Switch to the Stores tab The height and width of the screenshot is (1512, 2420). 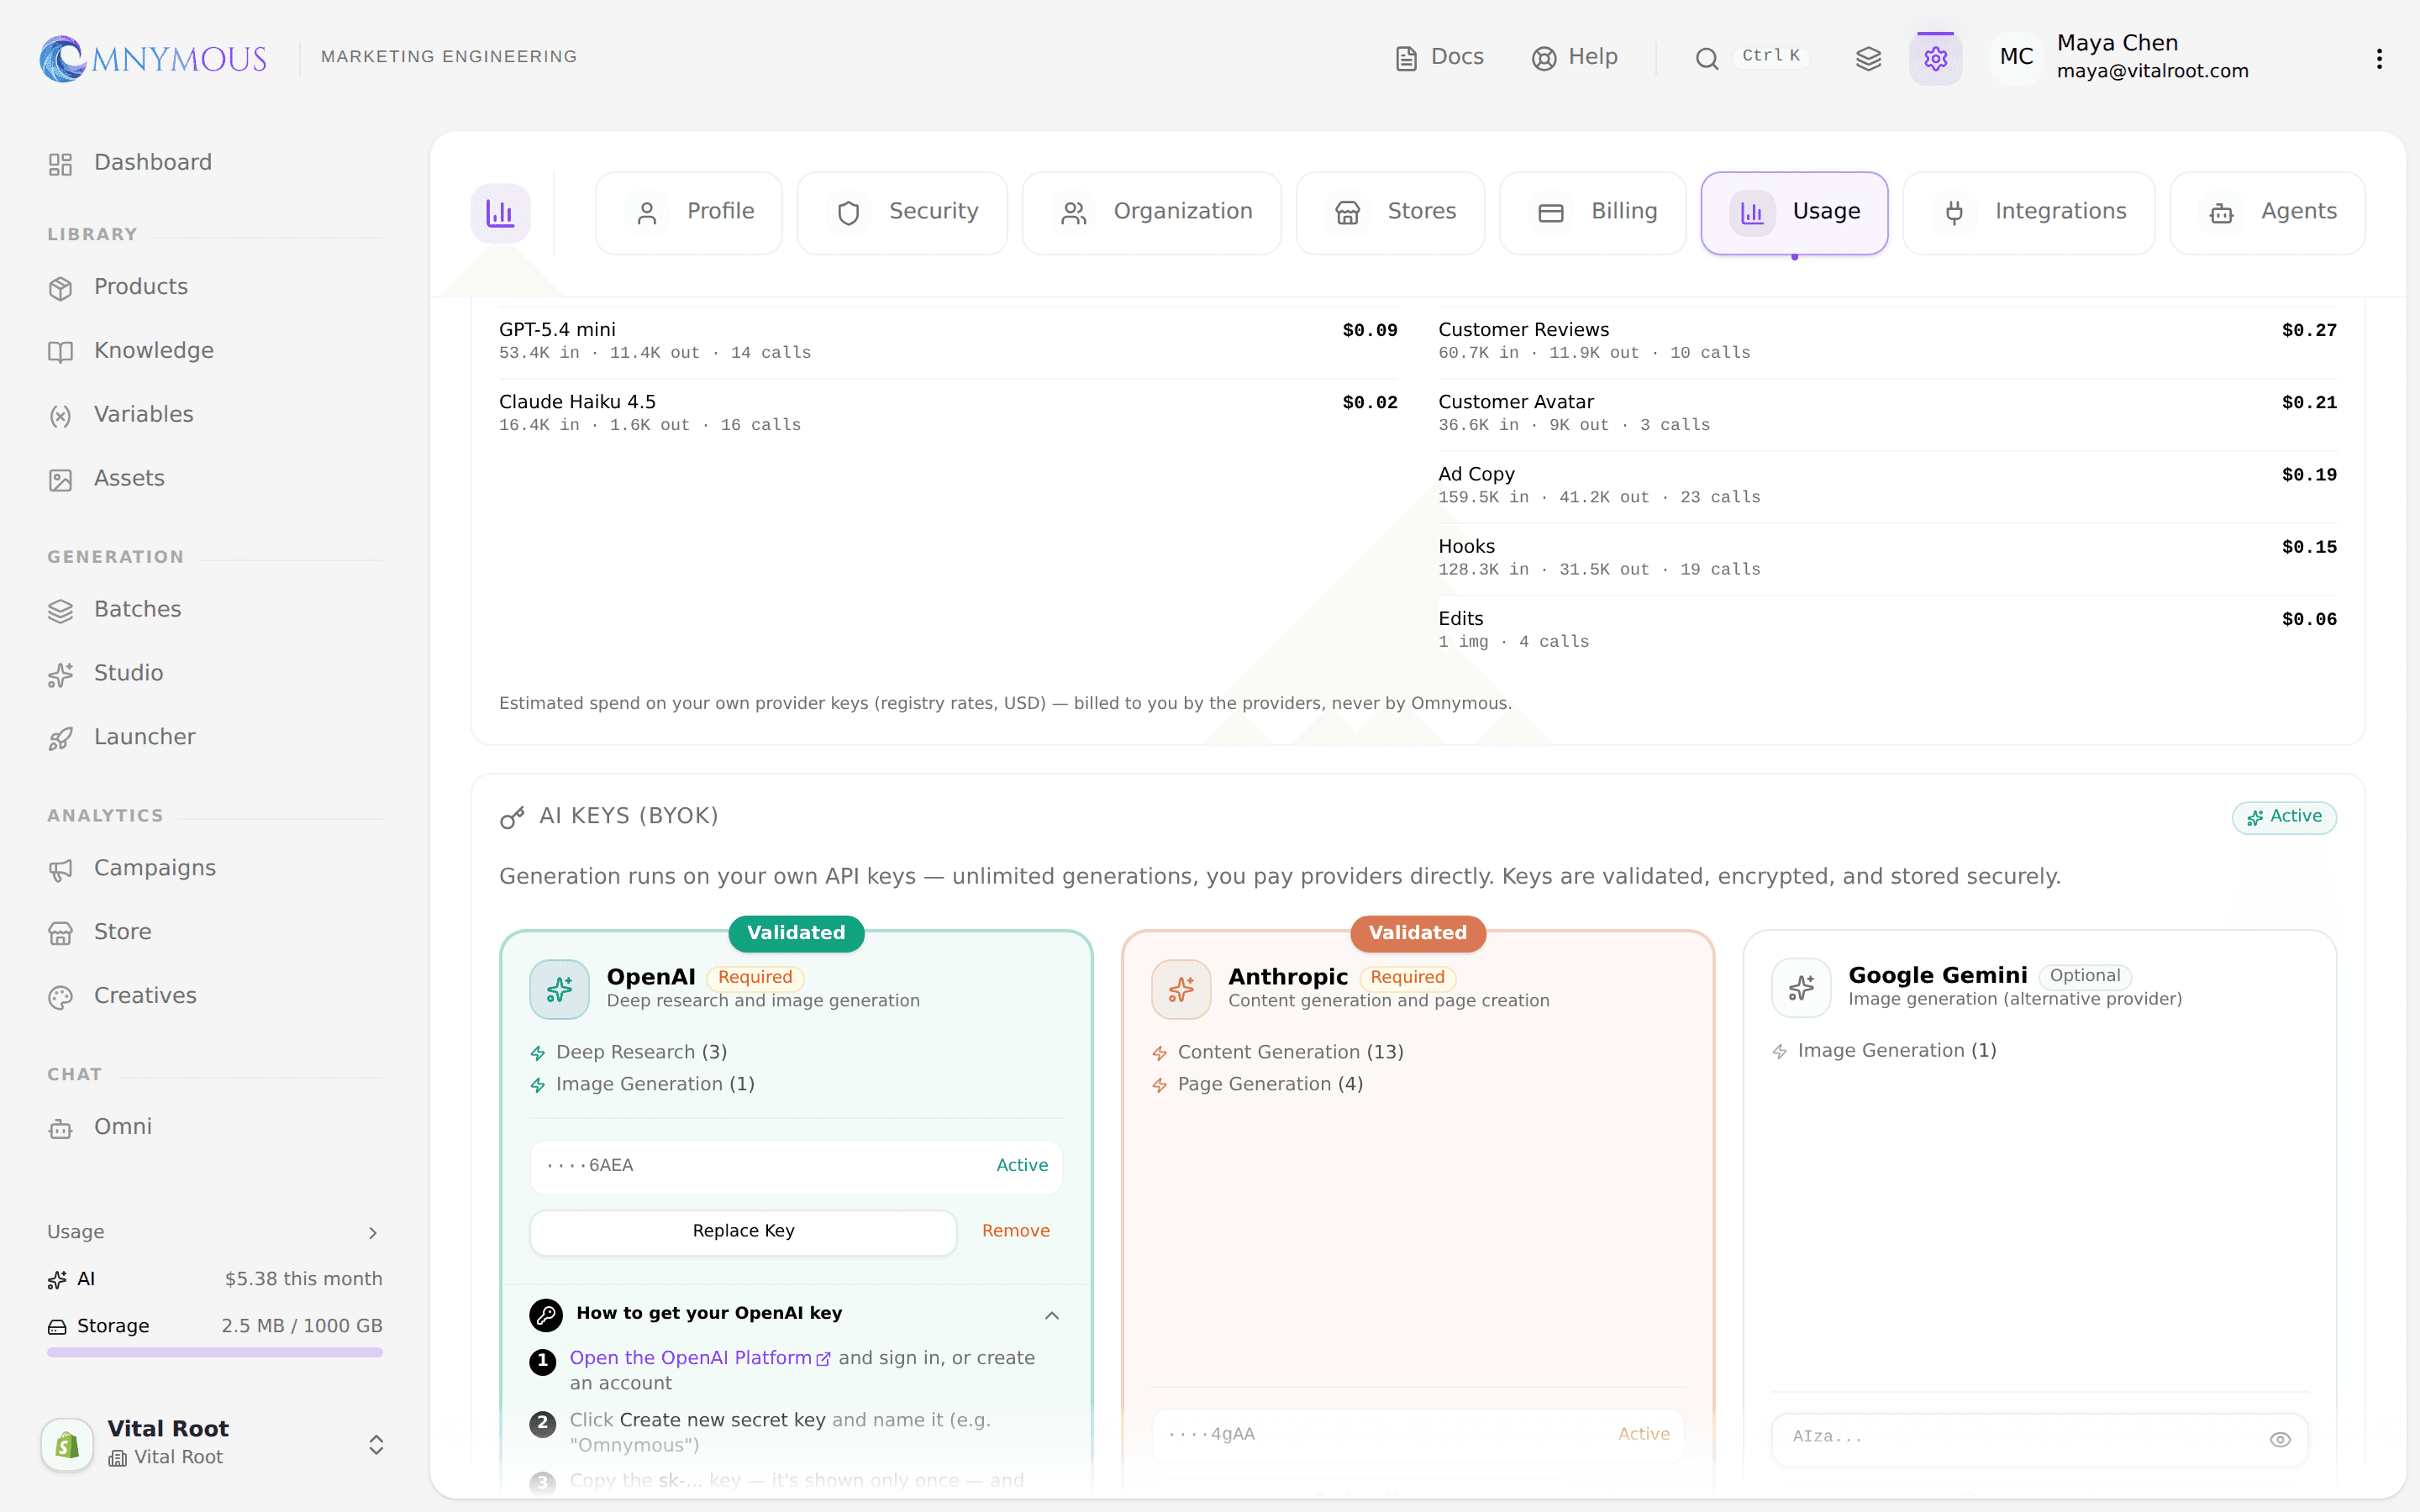click(x=1391, y=213)
